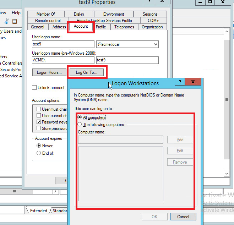
Task: Switch to the Dial-in tab
Action: (x=79, y=14)
